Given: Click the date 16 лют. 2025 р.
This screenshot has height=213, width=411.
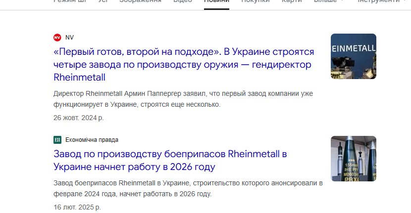Looking at the screenshot, I should tap(77, 207).
